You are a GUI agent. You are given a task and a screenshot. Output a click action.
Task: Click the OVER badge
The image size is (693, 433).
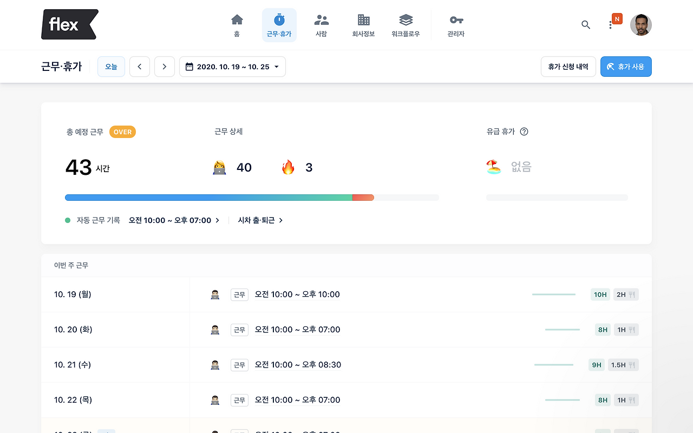pyautogui.click(x=122, y=132)
